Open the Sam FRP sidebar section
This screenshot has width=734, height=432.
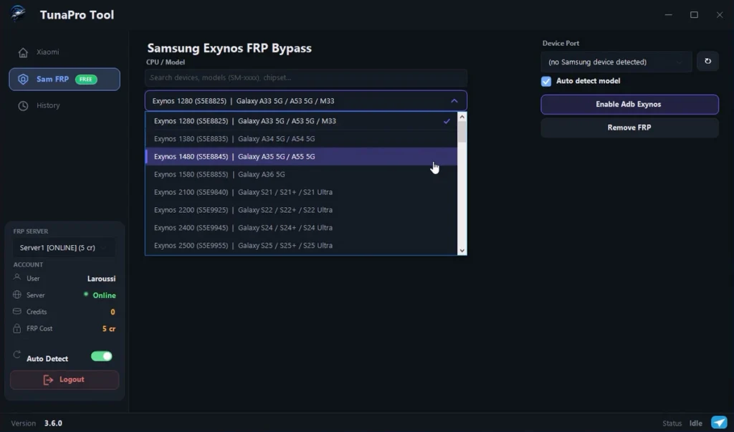pos(64,79)
